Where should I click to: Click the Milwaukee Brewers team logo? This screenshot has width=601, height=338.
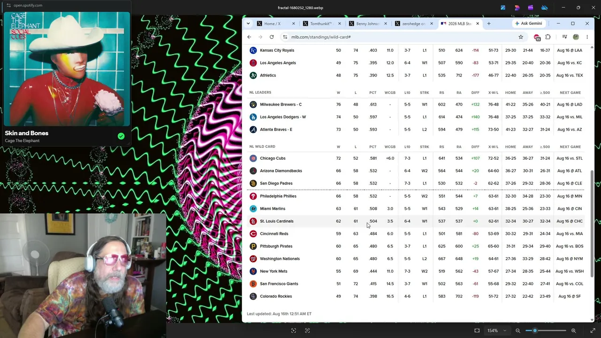point(253,105)
